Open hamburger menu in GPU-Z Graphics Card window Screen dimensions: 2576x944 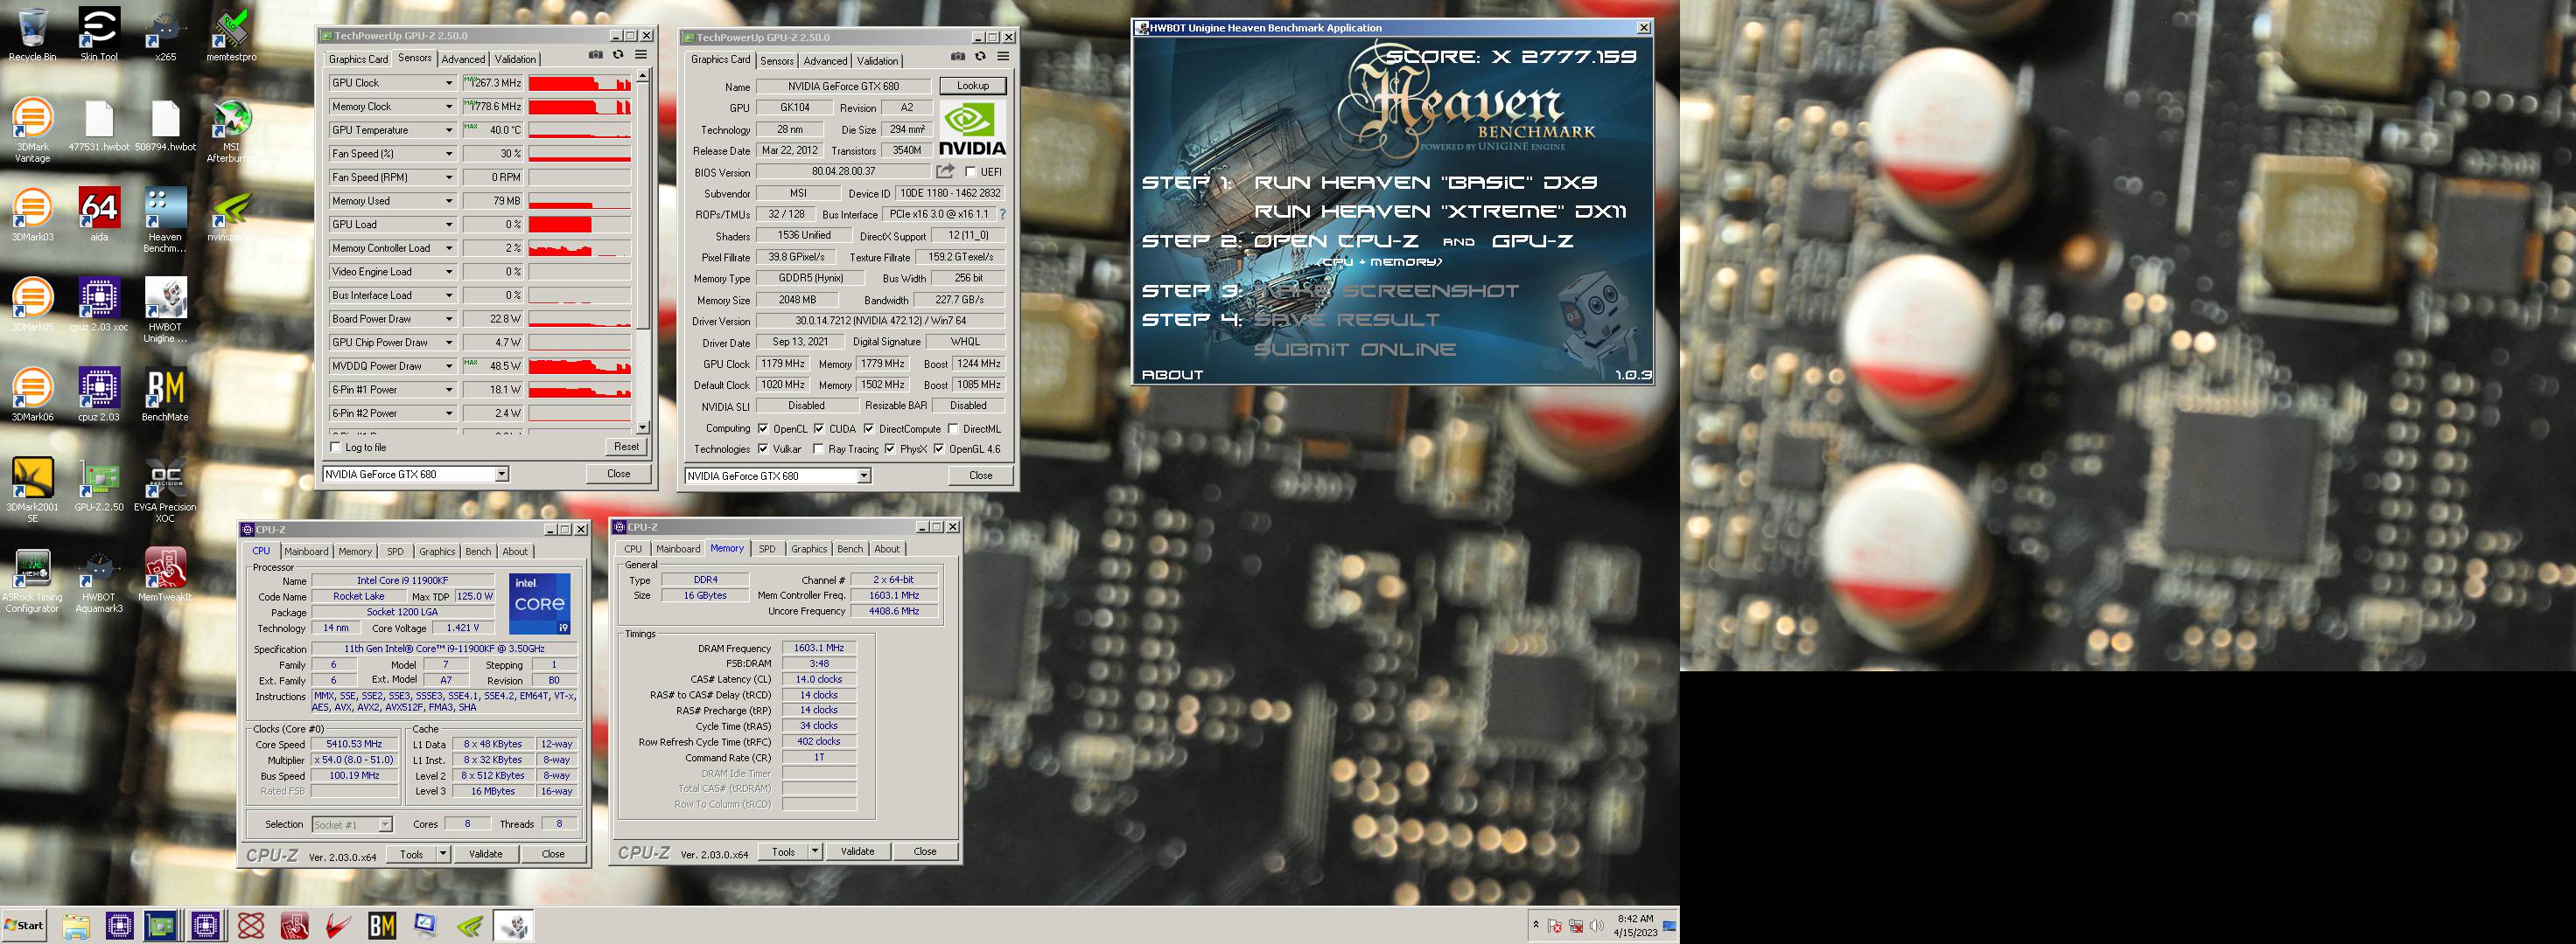1003,57
